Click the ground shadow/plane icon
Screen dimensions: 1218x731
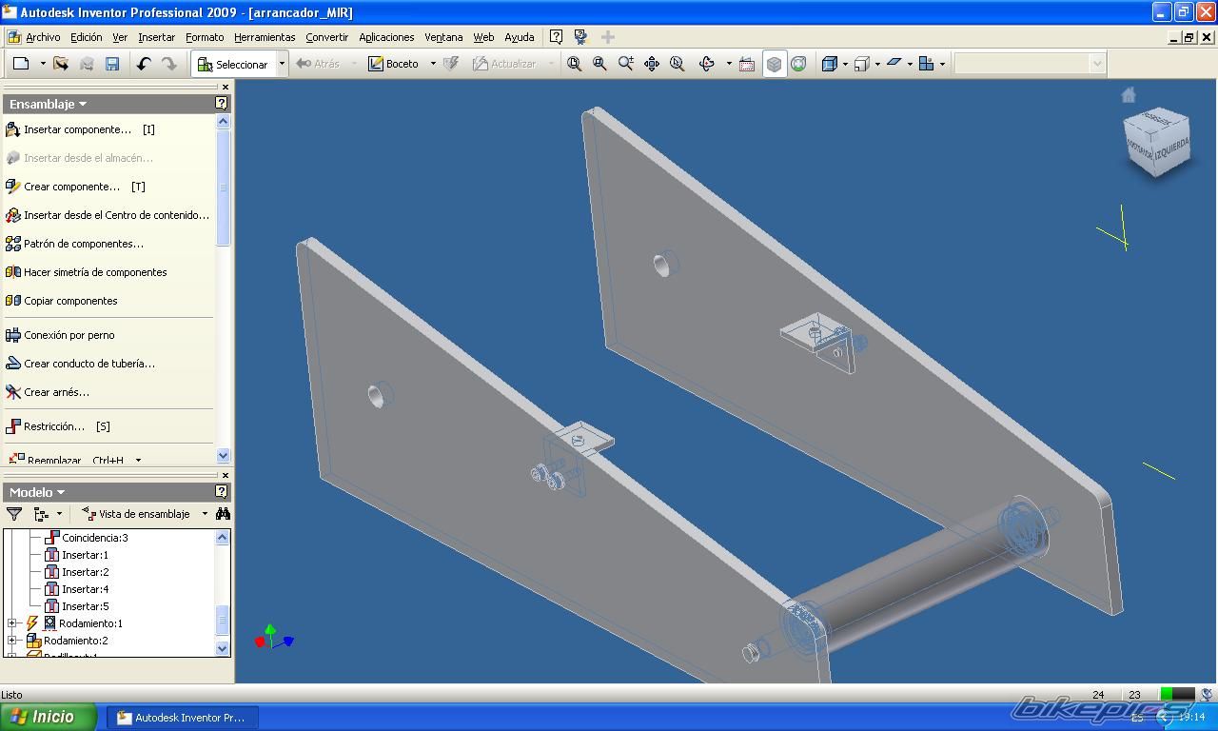point(894,64)
